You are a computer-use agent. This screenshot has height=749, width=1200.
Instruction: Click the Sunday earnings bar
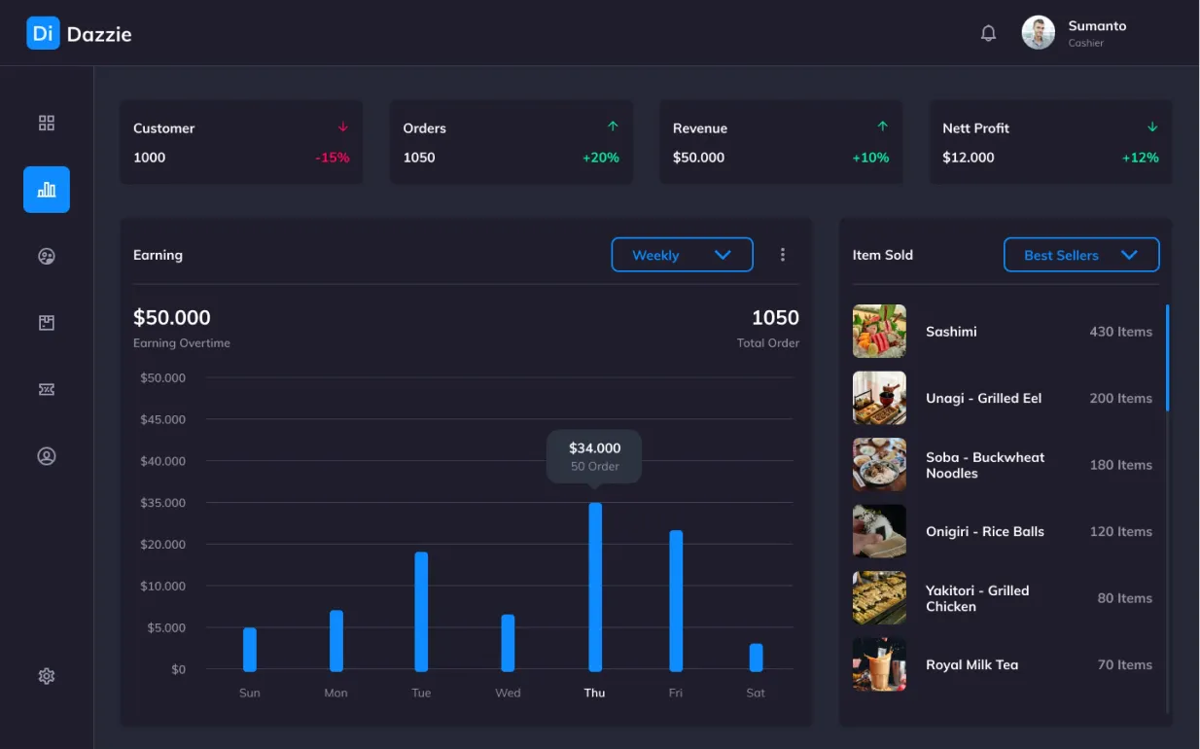pyautogui.click(x=250, y=650)
